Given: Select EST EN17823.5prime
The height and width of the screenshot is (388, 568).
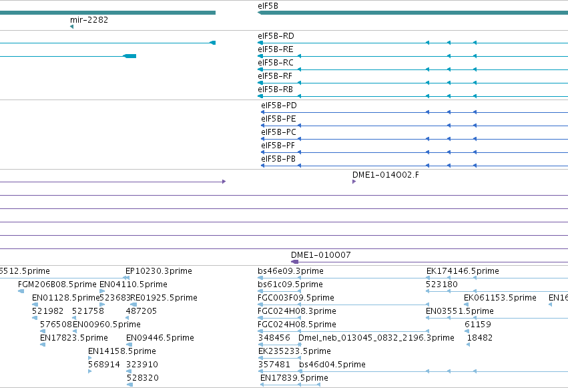Looking at the screenshot, I should tap(74, 338).
